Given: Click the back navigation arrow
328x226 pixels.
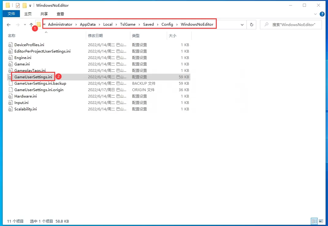Looking at the screenshot, I should [9, 24].
